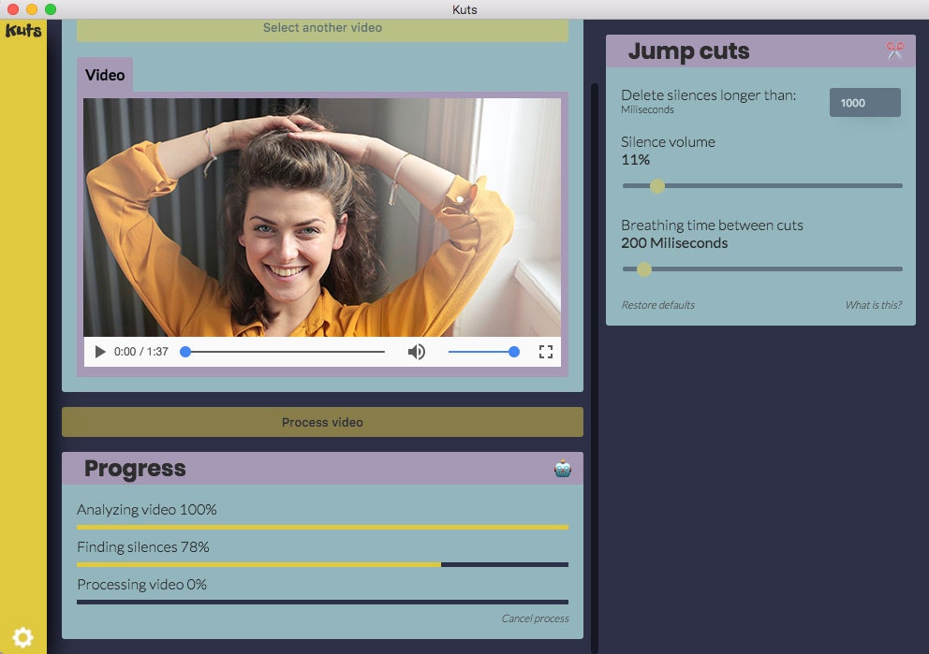Image resolution: width=929 pixels, height=654 pixels.
Task: Click the 'Jump cuts' heading
Action: click(x=688, y=51)
